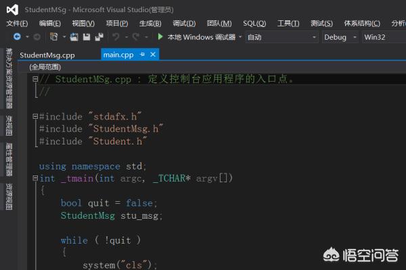
Task: Open the new project icon
Action: pyautogui.click(x=53, y=37)
